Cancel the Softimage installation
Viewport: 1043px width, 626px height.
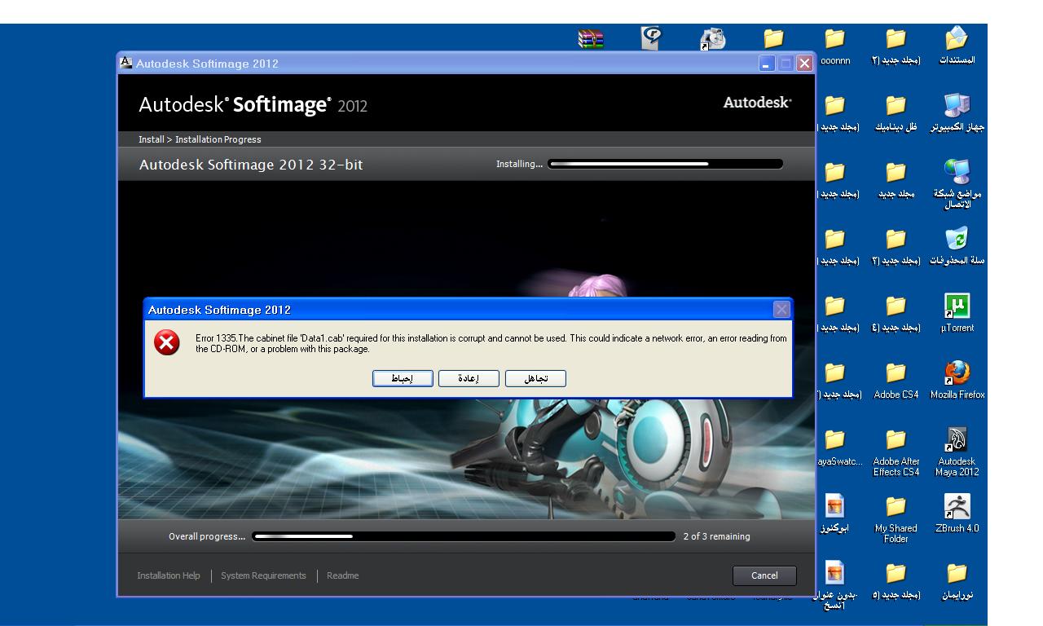pos(764,575)
